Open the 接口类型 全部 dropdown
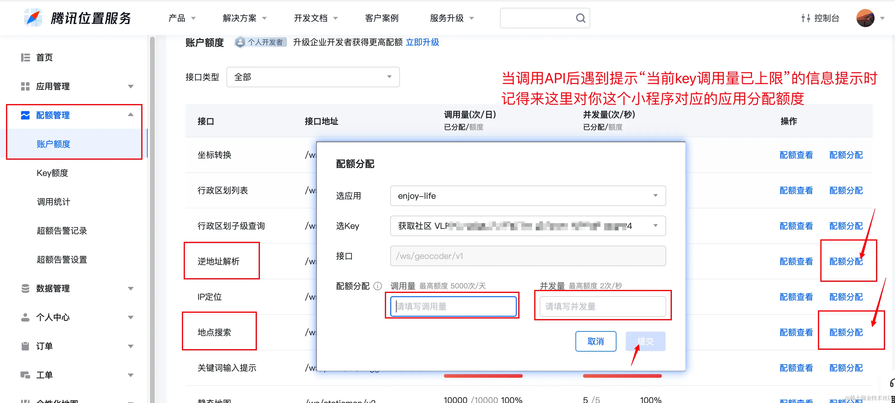 (313, 77)
